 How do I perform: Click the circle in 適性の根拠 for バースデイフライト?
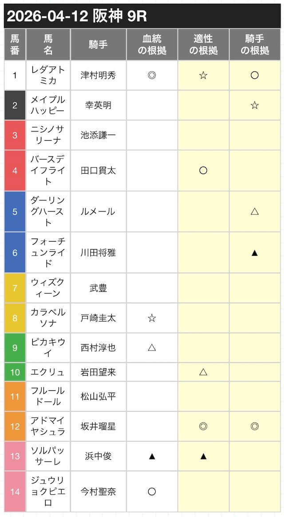click(x=203, y=171)
